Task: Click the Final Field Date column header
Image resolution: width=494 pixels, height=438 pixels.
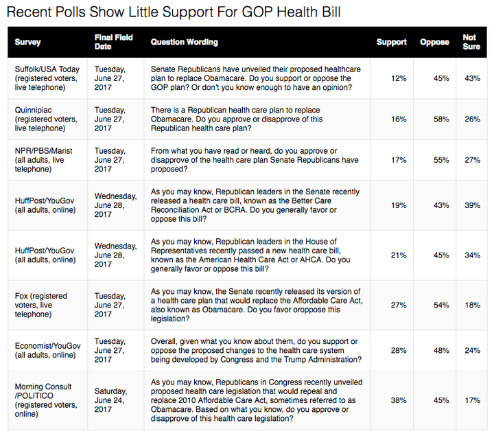Action: pos(113,42)
